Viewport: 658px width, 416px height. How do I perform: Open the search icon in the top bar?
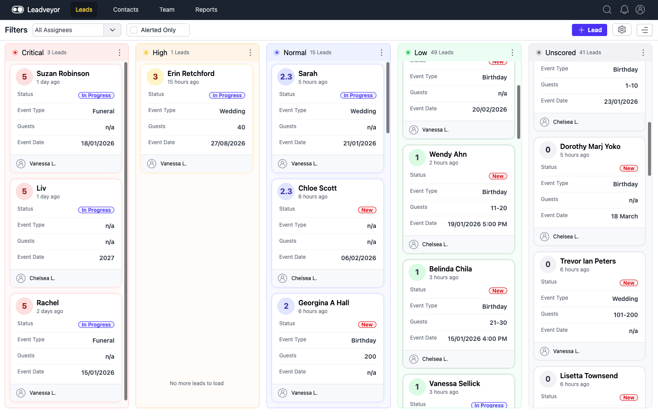coord(607,9)
